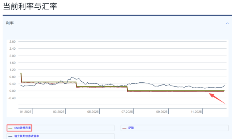Click the 0.00 y-axis value label
The image size is (232, 139).
13,91
